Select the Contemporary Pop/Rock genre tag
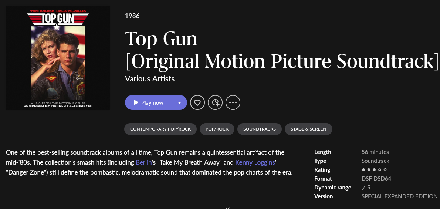The width and height of the screenshot is (440, 209). coord(160,129)
